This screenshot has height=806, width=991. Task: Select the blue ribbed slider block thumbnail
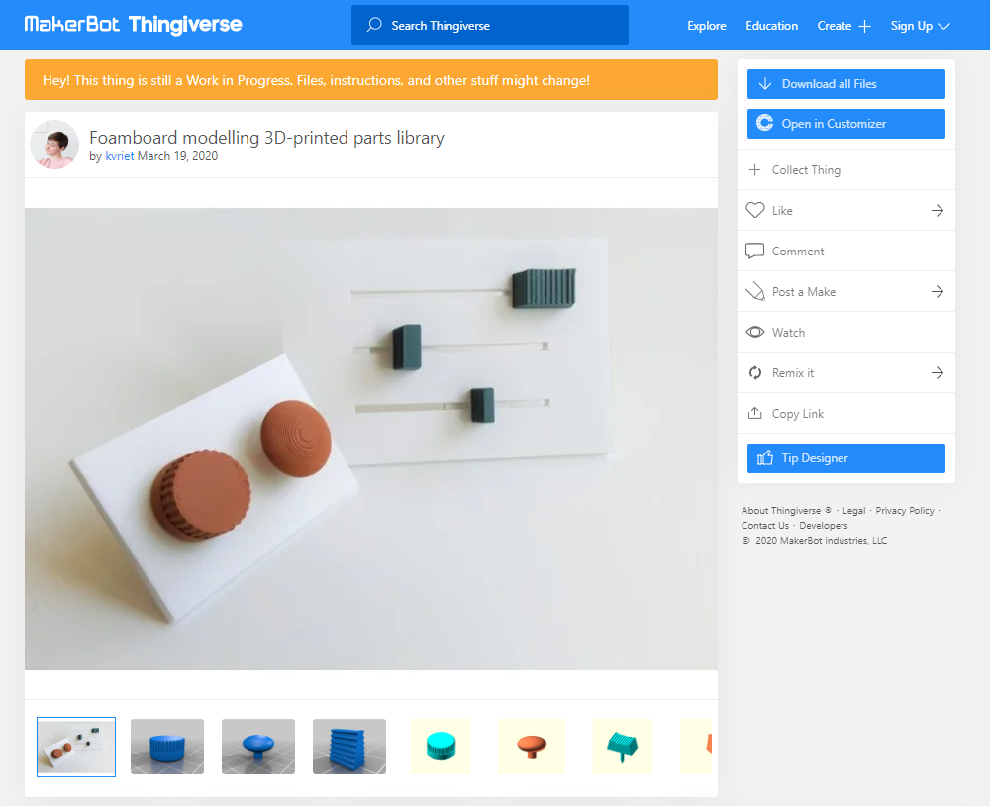[x=348, y=747]
